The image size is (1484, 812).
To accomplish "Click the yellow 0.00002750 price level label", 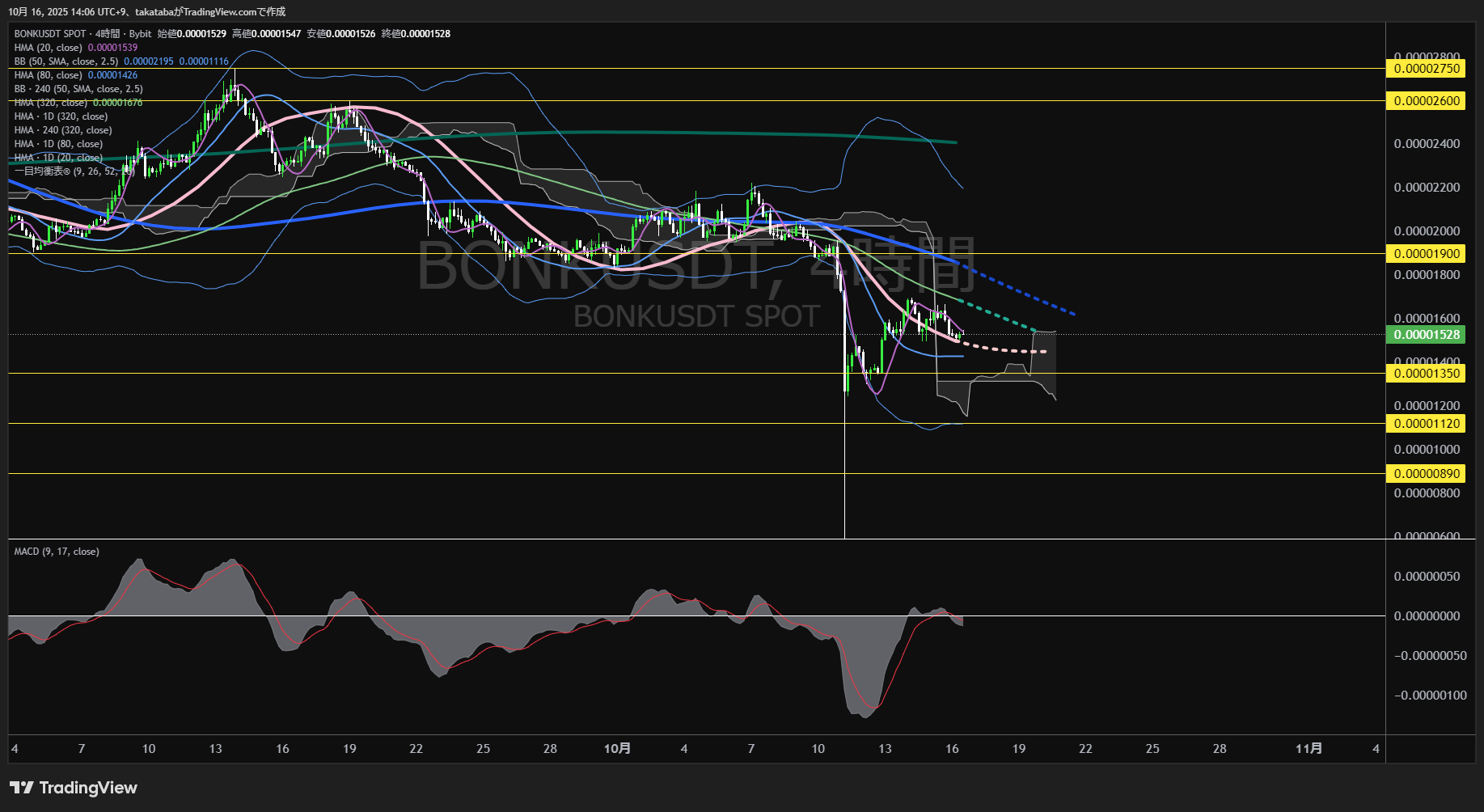I will (x=1427, y=69).
